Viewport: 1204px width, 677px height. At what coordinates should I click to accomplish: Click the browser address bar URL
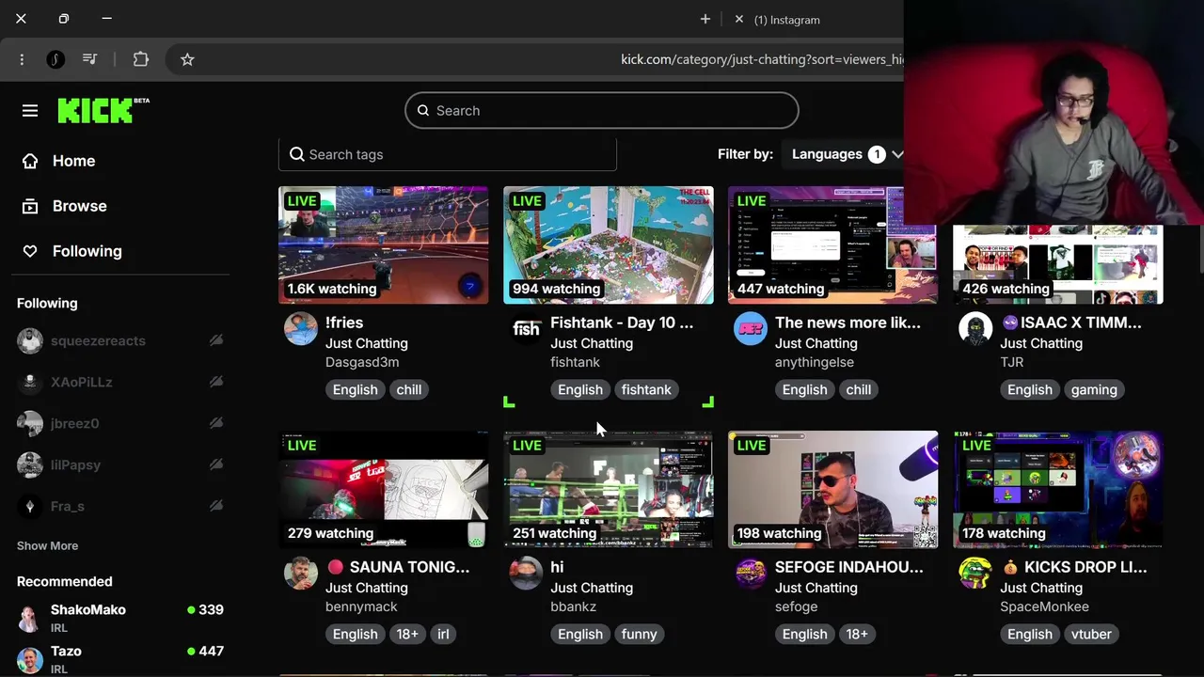(760, 59)
